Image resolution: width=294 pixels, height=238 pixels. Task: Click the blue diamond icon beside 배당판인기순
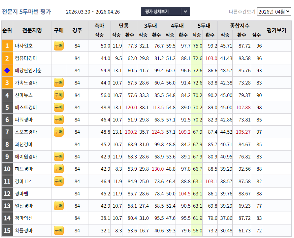click(7, 71)
